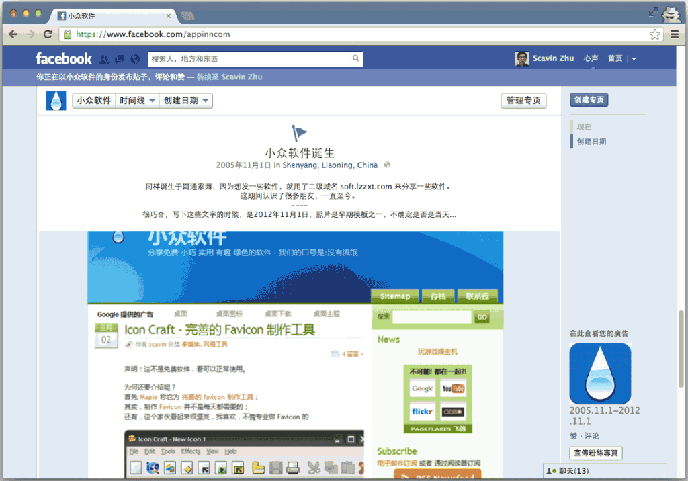Image resolution: width=688 pixels, height=481 pixels.
Task: Go to 首页 home
Action: point(615,58)
